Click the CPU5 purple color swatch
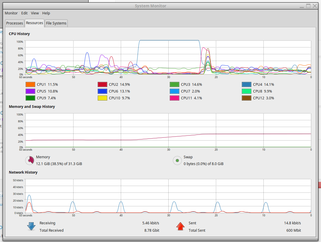This screenshot has height=242, width=321. [30, 91]
